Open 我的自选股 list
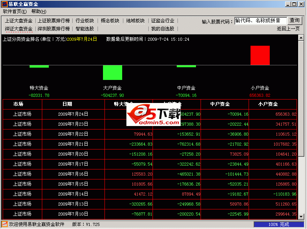The height and width of the screenshot is (229, 307). [163, 29]
